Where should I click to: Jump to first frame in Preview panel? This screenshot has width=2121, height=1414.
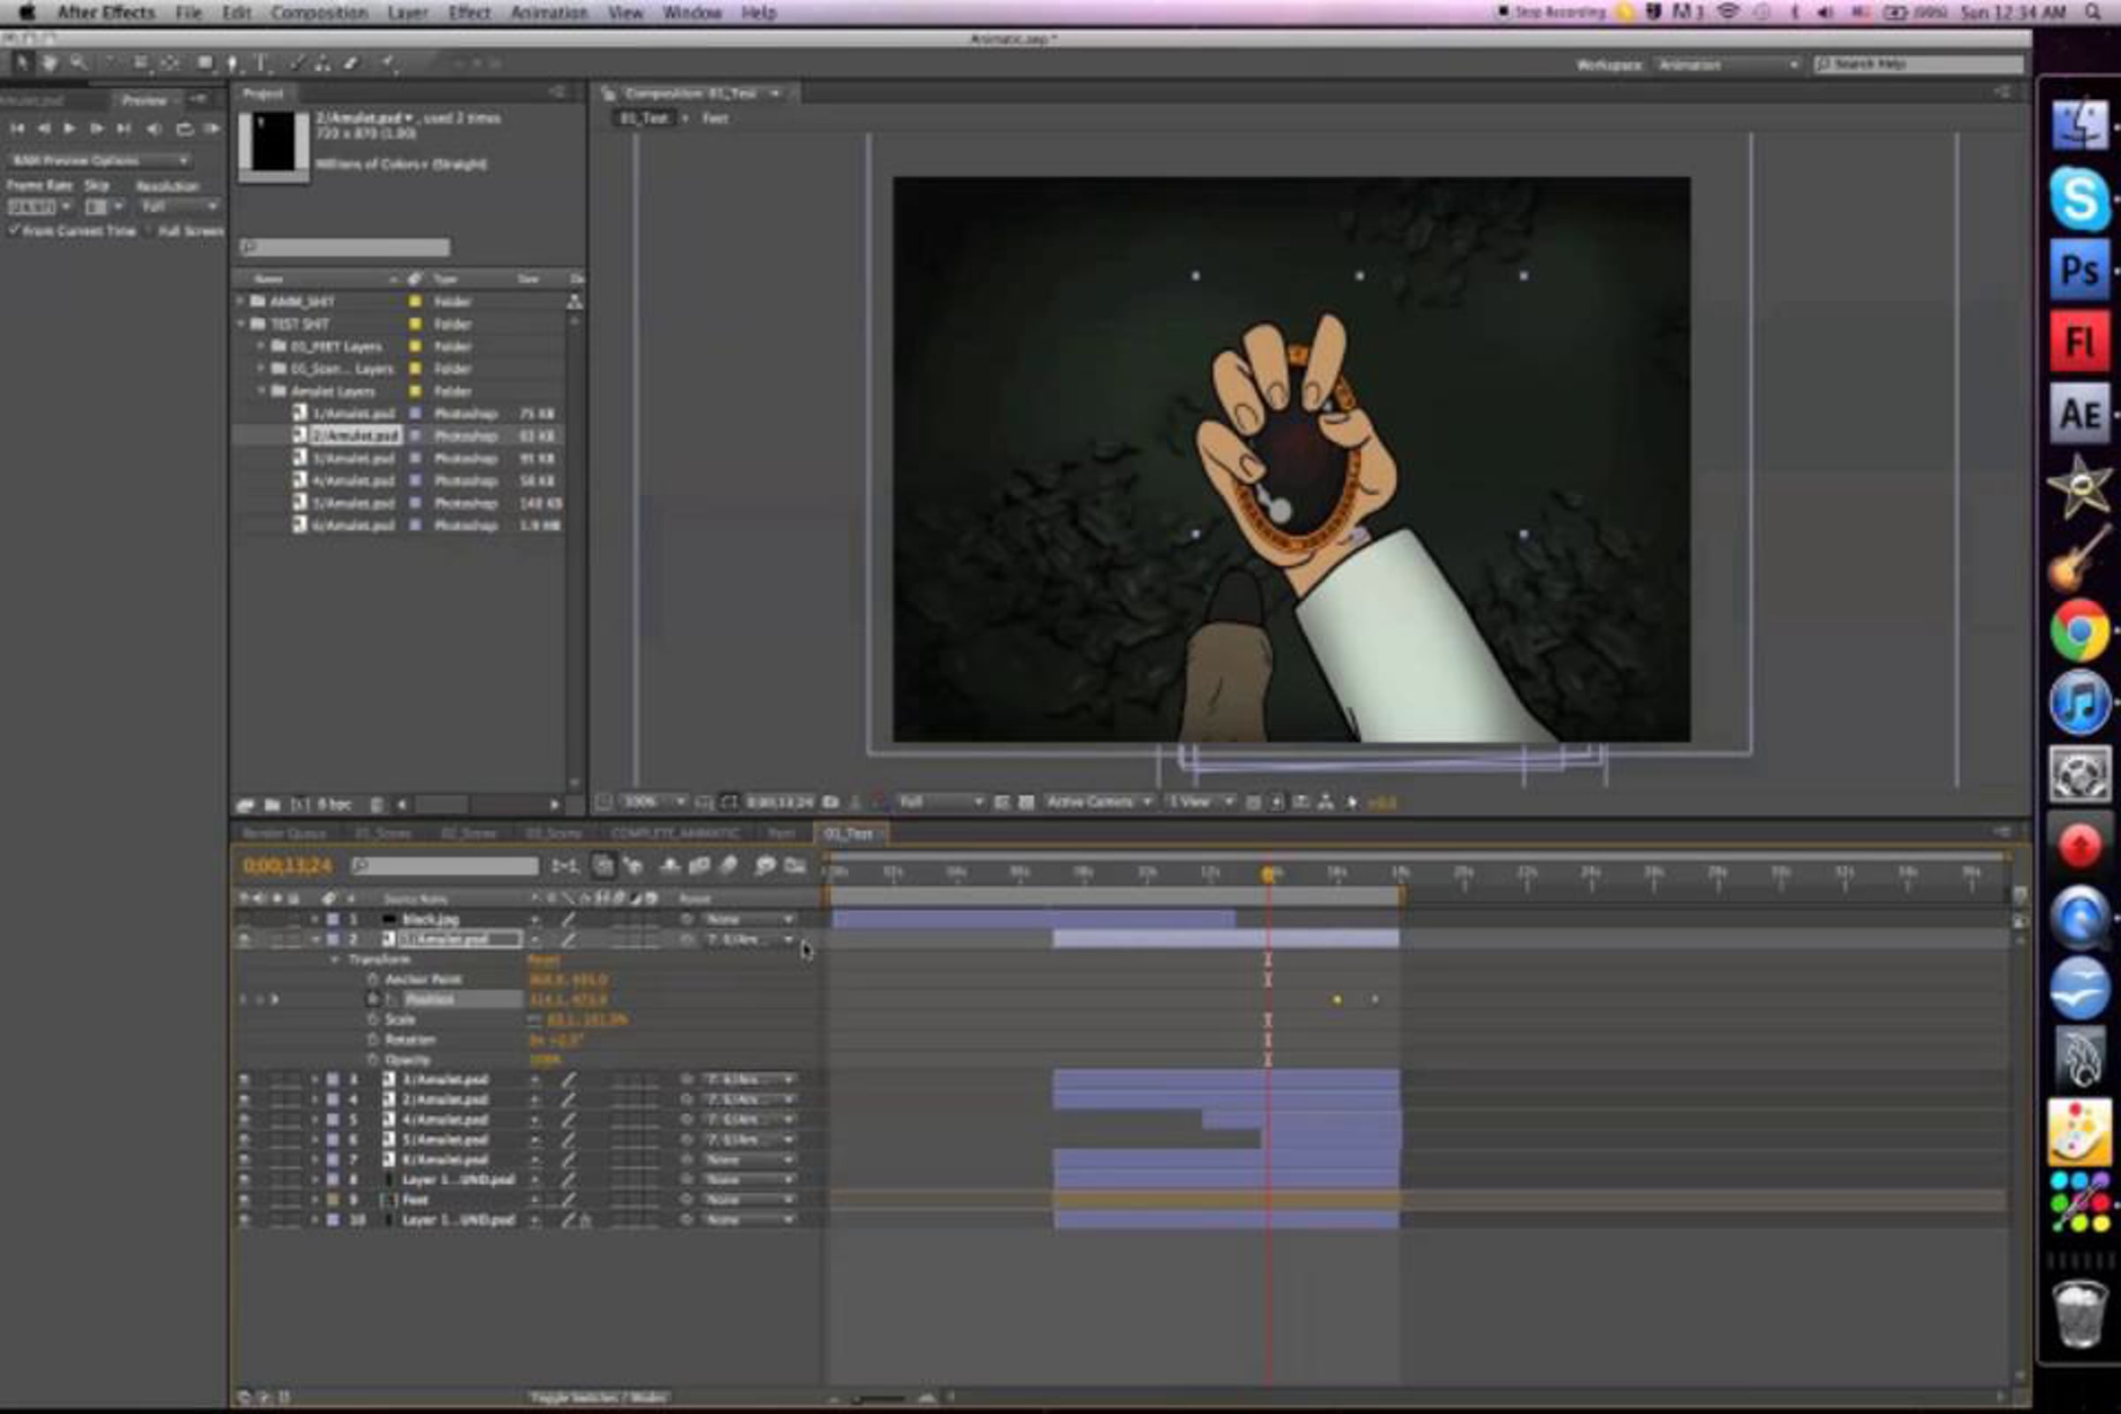[17, 129]
